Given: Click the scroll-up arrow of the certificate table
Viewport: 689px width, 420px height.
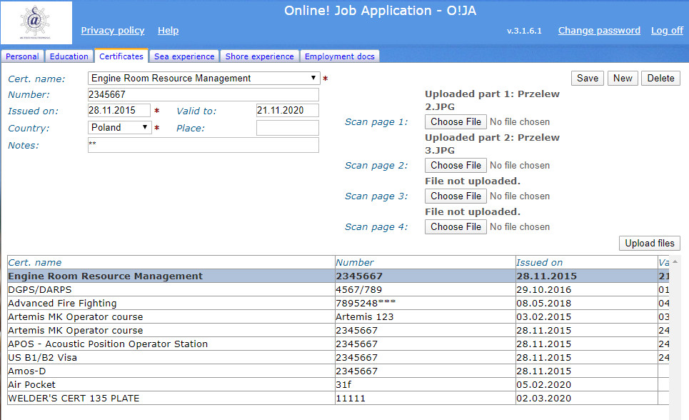Looking at the screenshot, I should click(x=675, y=262).
